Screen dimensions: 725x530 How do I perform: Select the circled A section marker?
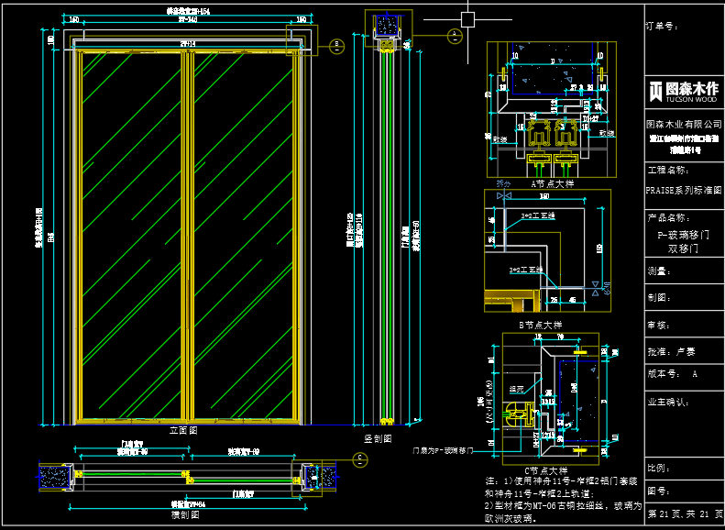tap(454, 36)
